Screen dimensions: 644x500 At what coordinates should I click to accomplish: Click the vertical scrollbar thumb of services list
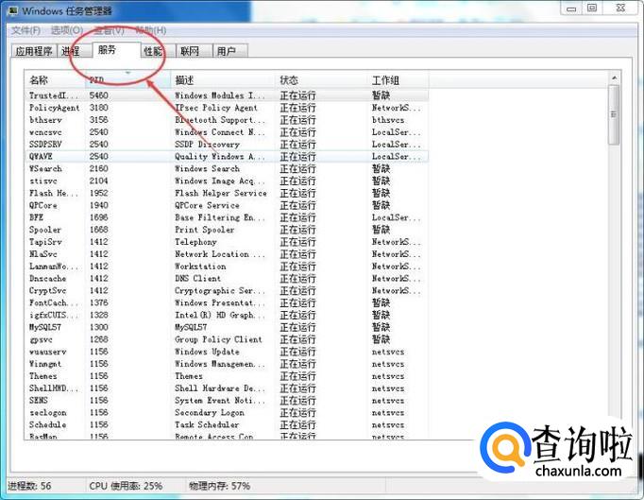(x=614, y=114)
